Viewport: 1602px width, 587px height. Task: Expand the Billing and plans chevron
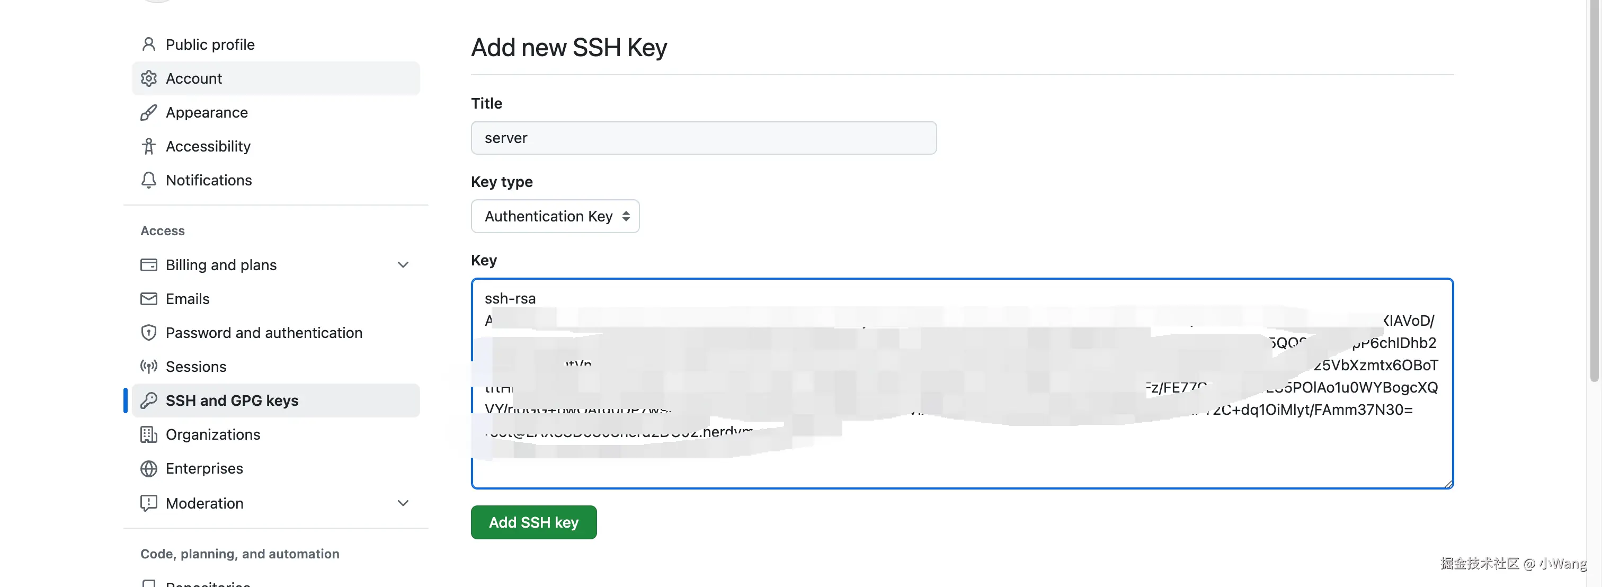[403, 265]
